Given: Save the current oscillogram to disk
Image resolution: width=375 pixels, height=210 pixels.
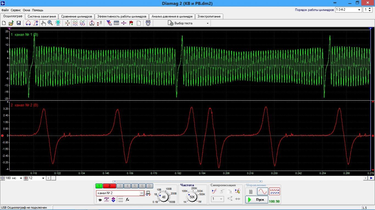Looking at the screenshot, I should click(19, 23).
